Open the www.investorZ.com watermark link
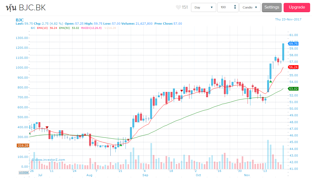Screen dimensions: 312x178 (48, 160)
